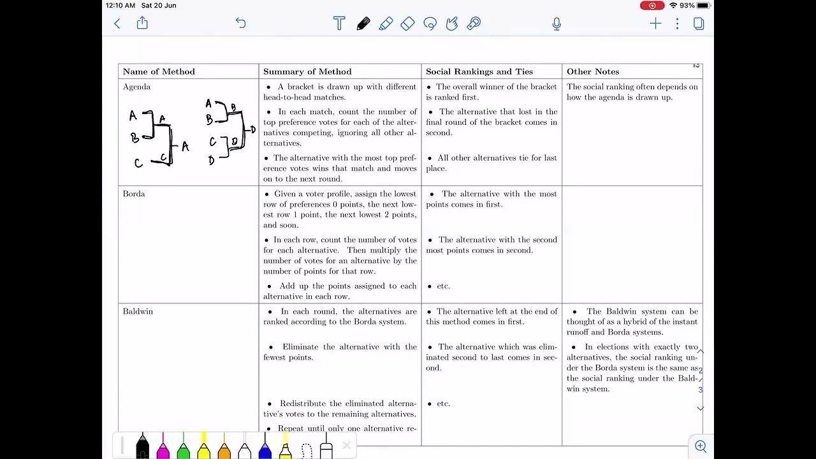Click 'In elections with exactly two' note

pyautogui.click(x=632, y=368)
